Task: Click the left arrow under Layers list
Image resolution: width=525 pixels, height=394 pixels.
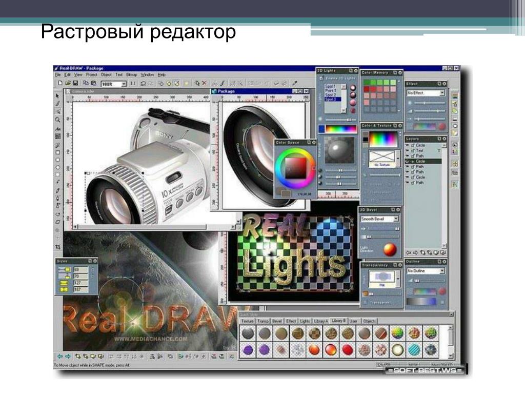Action: pyautogui.click(x=409, y=253)
